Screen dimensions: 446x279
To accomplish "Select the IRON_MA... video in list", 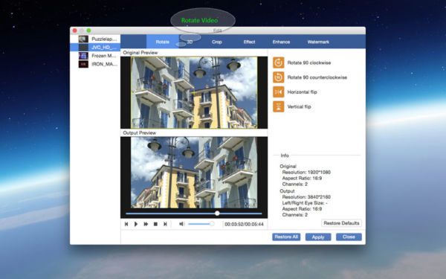I will tap(95, 64).
